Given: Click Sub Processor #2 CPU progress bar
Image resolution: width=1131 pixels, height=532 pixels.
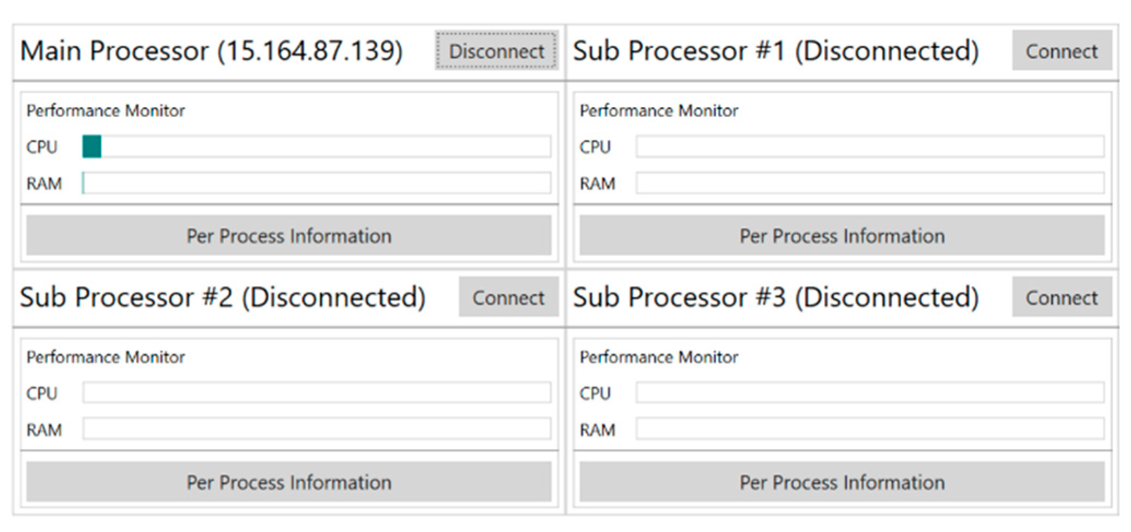Looking at the screenshot, I should tap(317, 393).
